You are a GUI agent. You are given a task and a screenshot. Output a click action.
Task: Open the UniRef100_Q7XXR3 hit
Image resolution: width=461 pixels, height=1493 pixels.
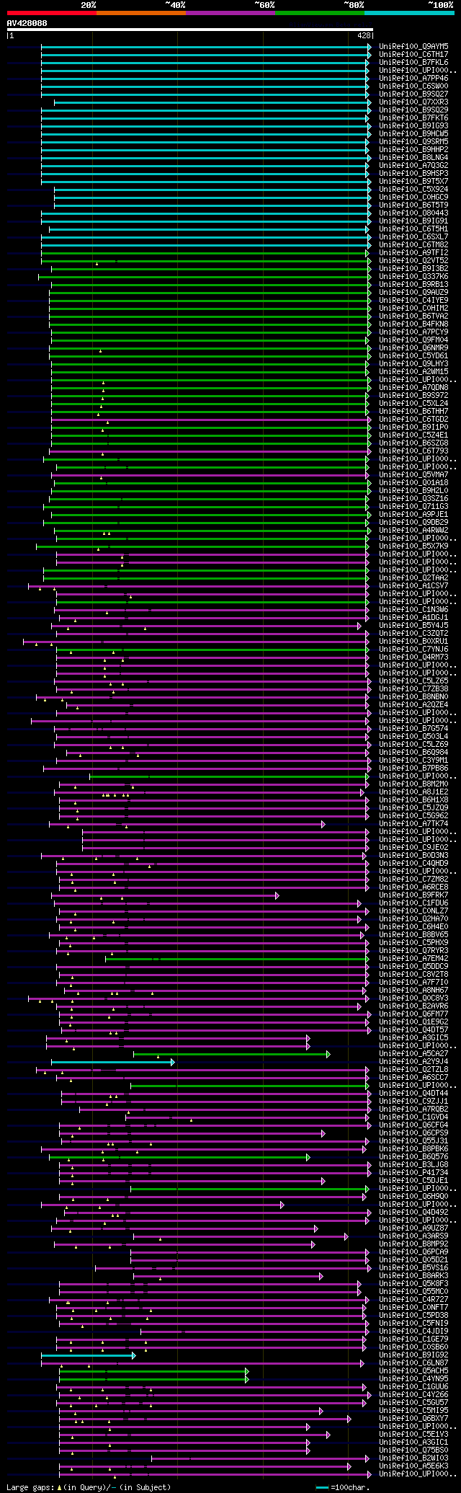coord(413,102)
